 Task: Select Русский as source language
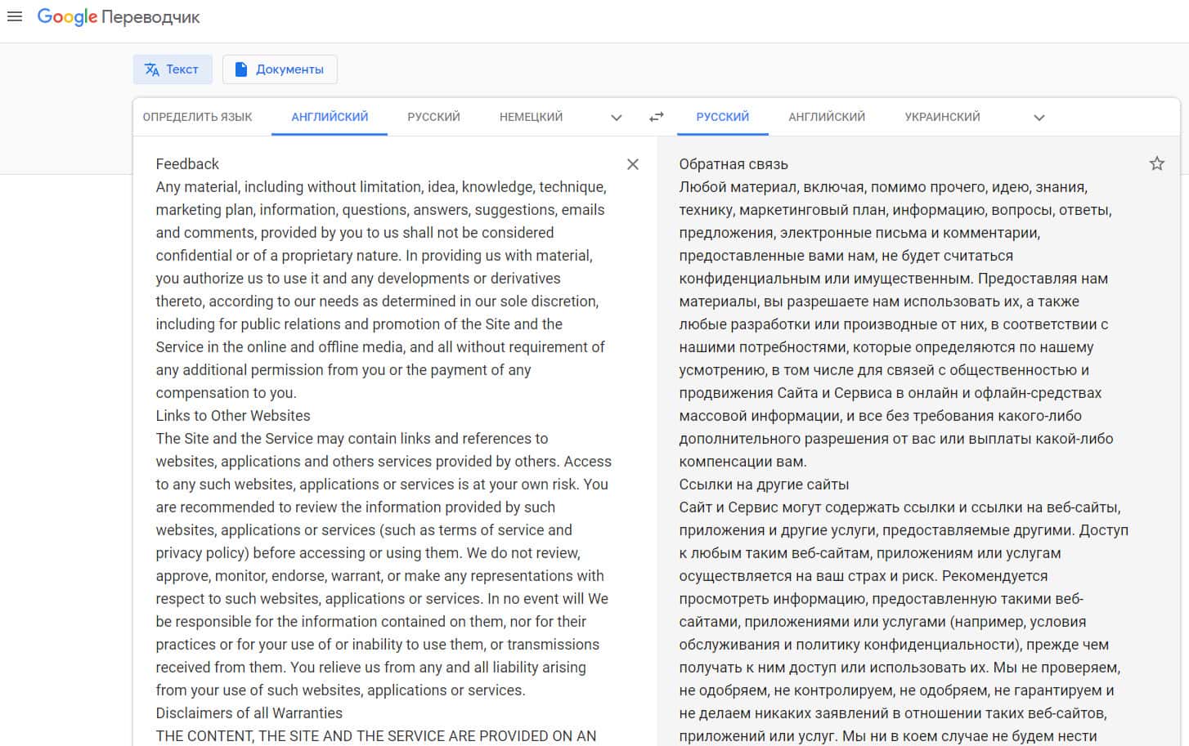click(x=433, y=117)
